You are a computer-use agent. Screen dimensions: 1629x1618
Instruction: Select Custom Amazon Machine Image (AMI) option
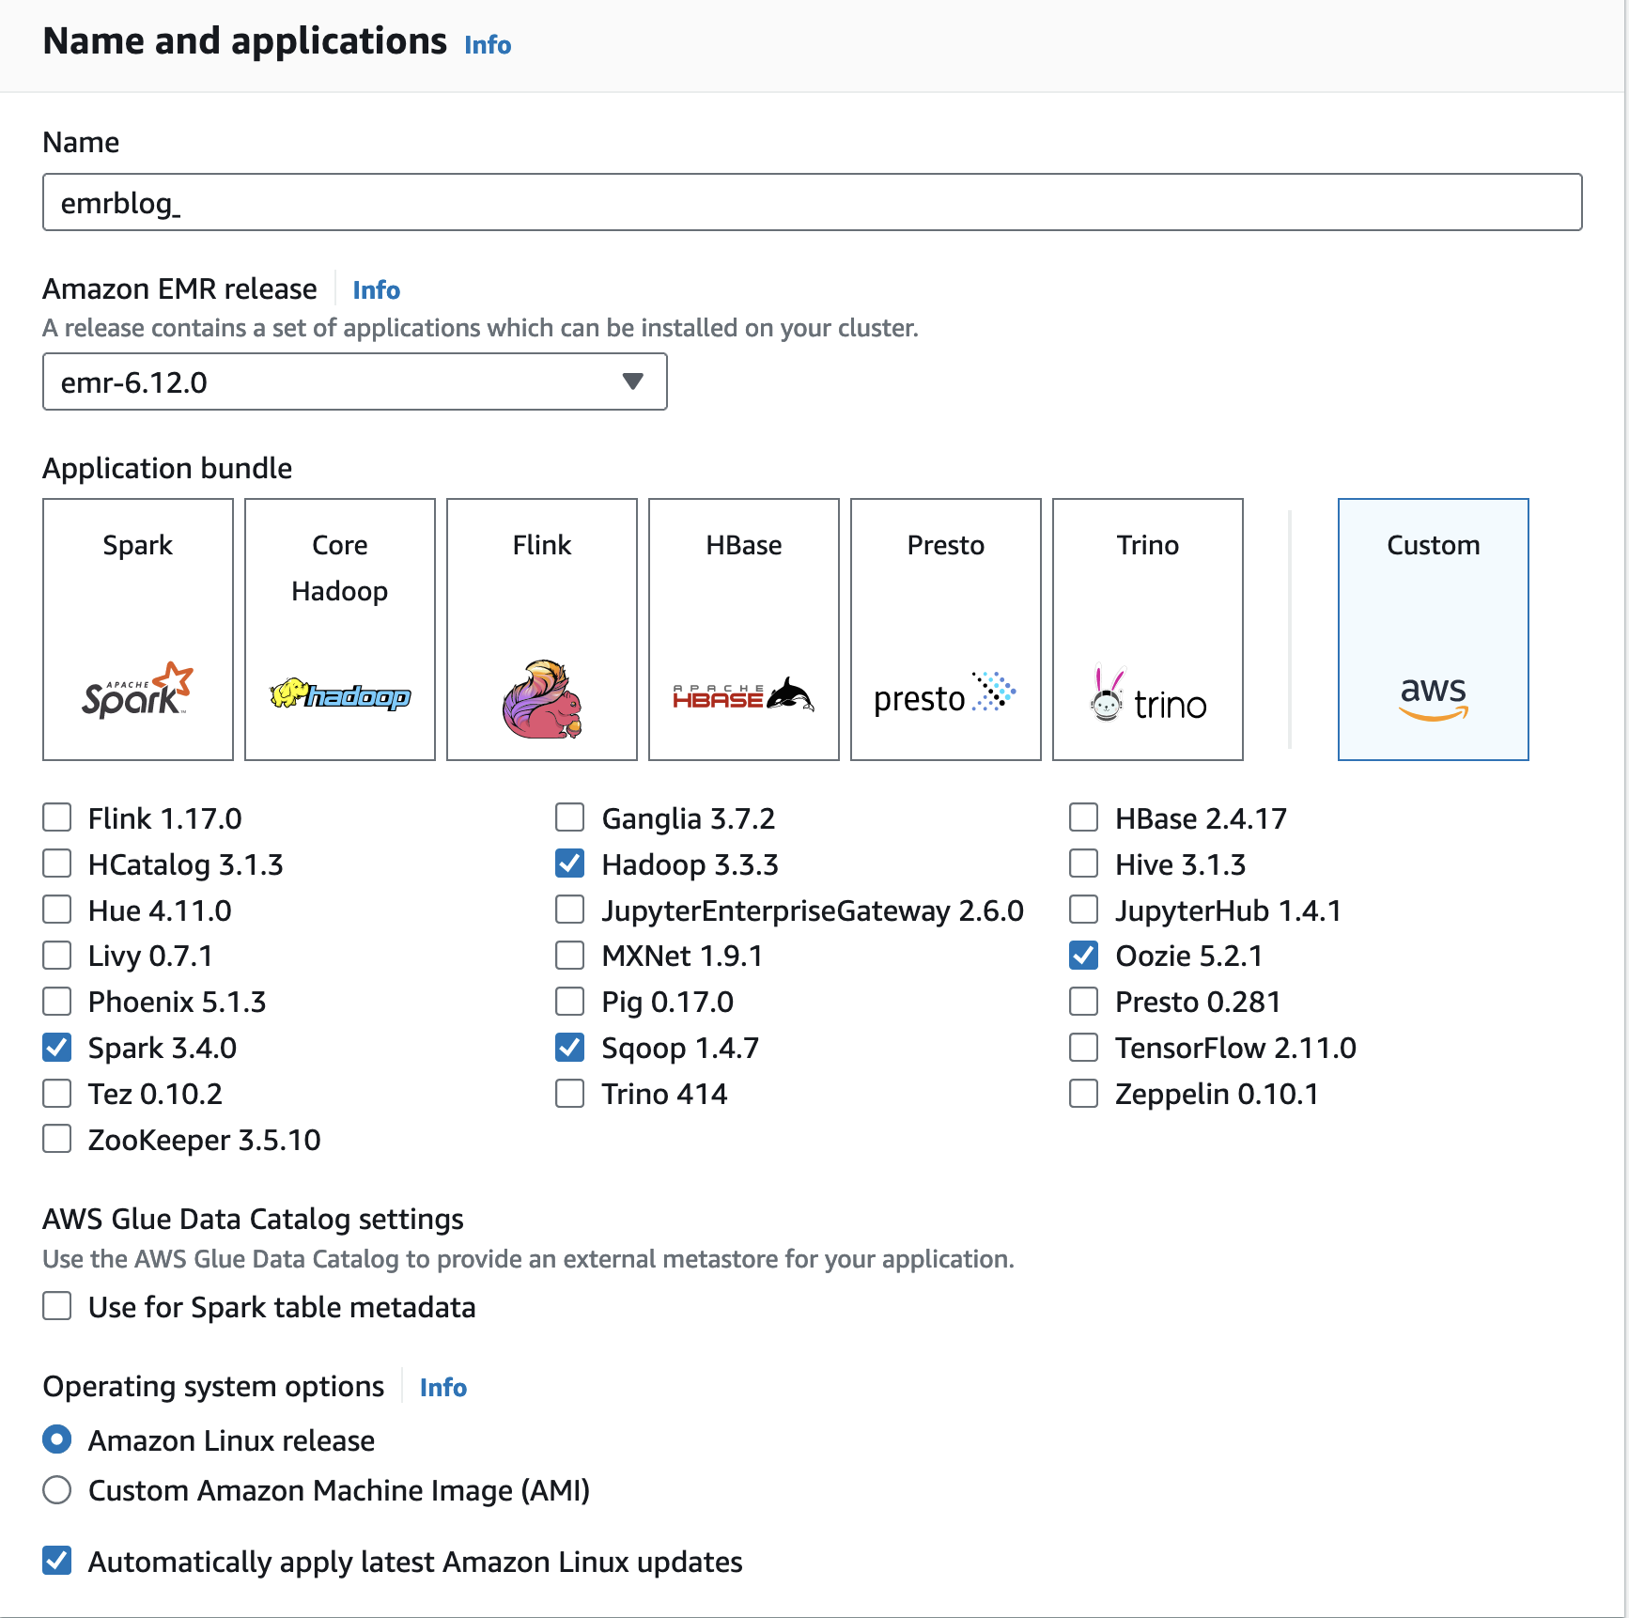57,1489
